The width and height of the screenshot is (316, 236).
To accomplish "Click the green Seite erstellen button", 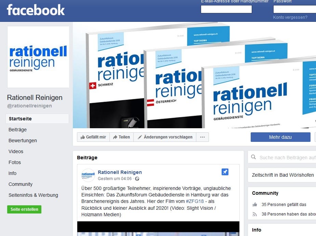I will 24,209.
